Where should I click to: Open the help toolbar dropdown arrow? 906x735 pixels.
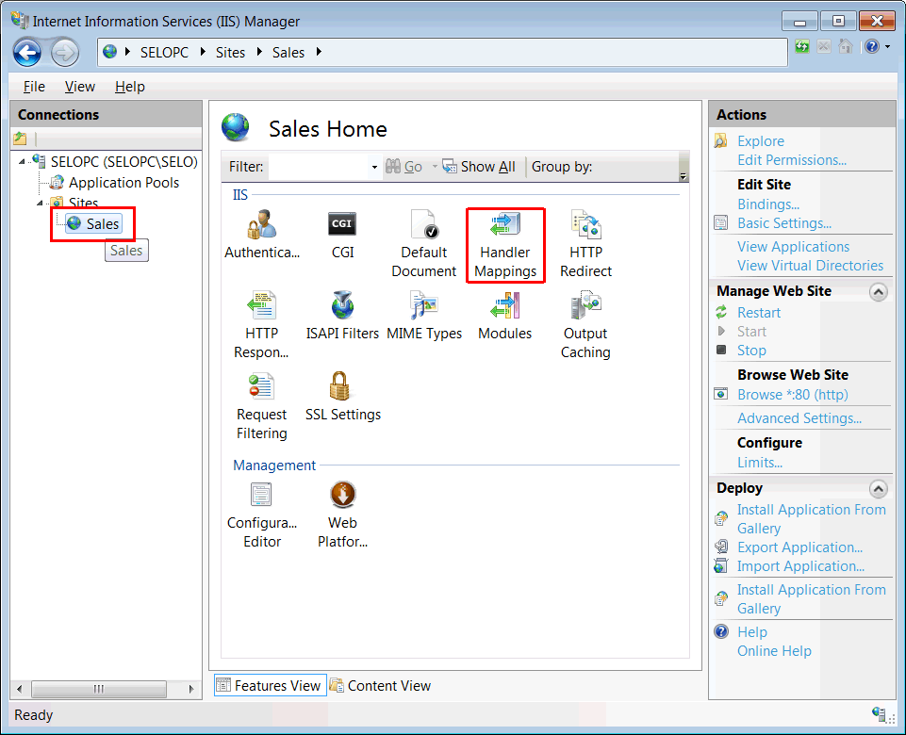click(887, 47)
